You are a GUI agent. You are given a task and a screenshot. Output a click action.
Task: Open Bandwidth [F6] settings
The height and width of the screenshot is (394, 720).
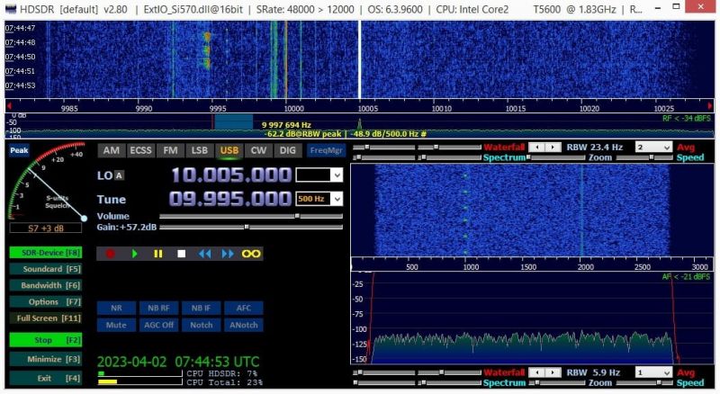pyautogui.click(x=46, y=286)
